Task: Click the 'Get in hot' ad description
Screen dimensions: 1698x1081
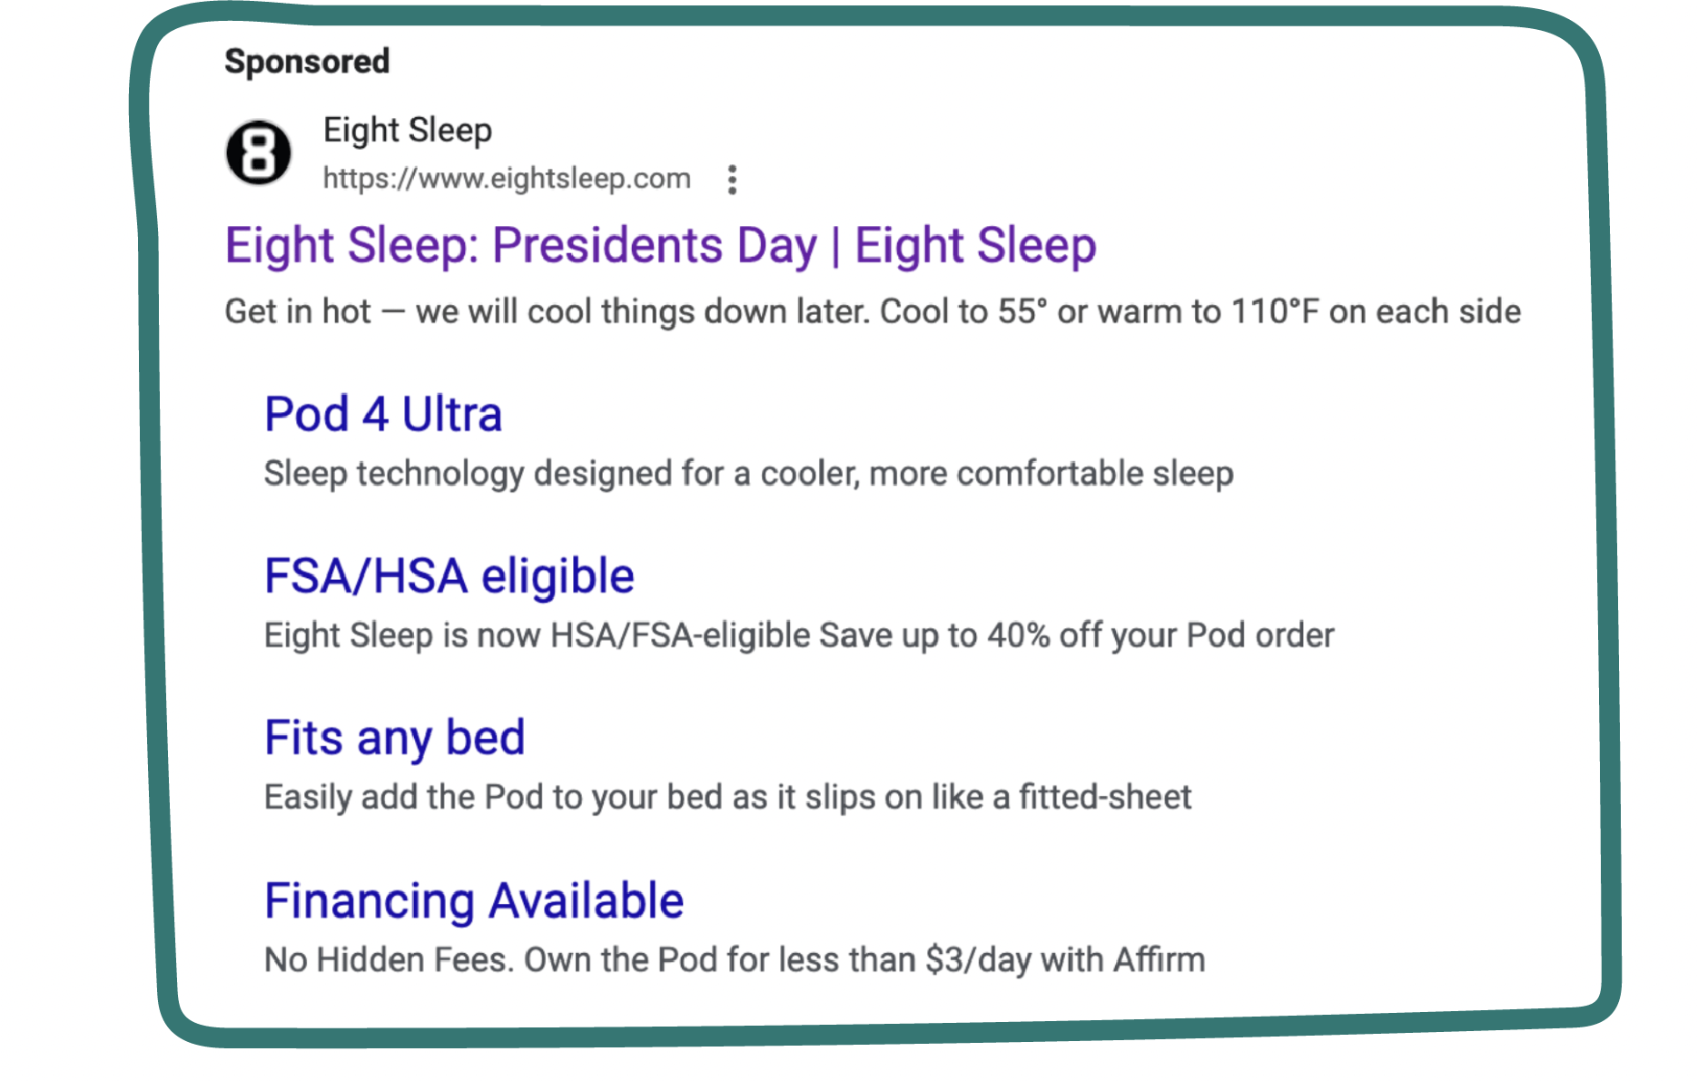Action: (x=872, y=312)
